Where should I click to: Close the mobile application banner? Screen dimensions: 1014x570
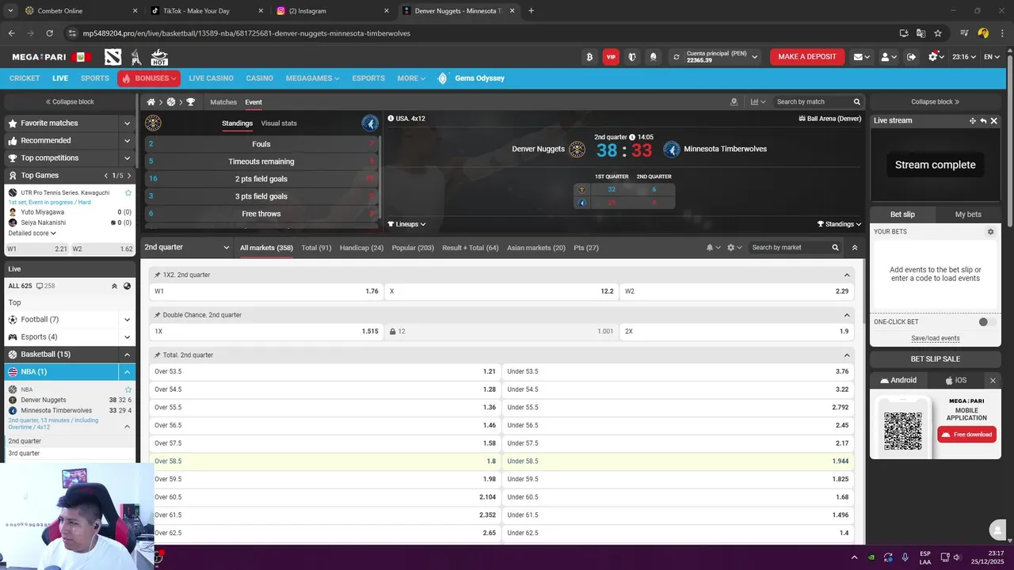(993, 381)
